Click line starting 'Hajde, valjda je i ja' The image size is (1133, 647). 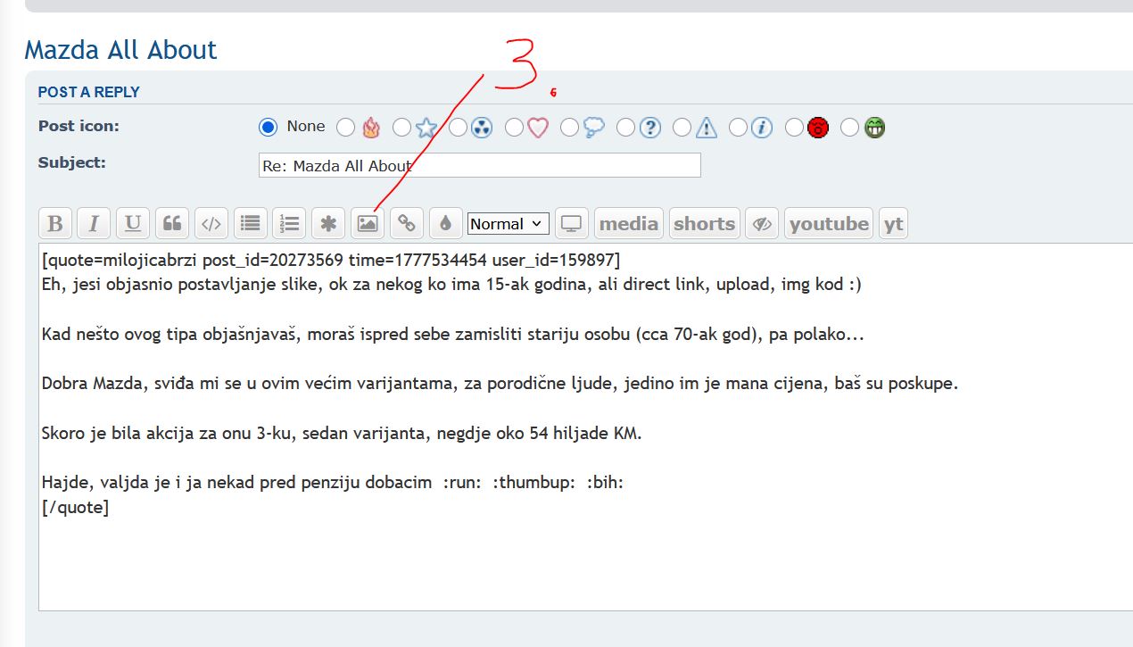pyautogui.click(x=333, y=483)
